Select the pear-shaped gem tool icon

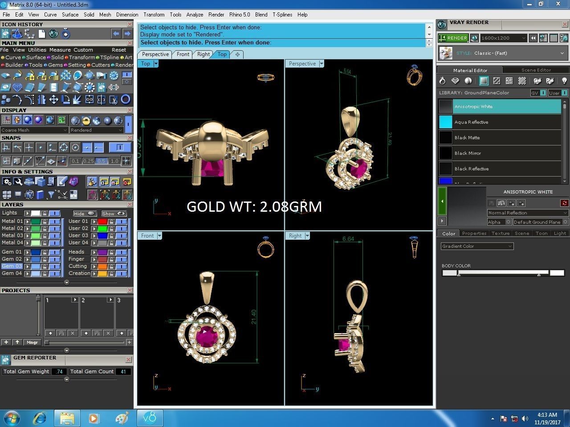[x=78, y=76]
